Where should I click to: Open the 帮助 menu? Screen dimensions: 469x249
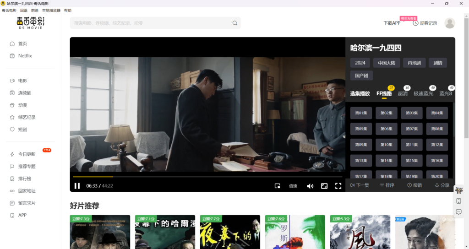(68, 11)
